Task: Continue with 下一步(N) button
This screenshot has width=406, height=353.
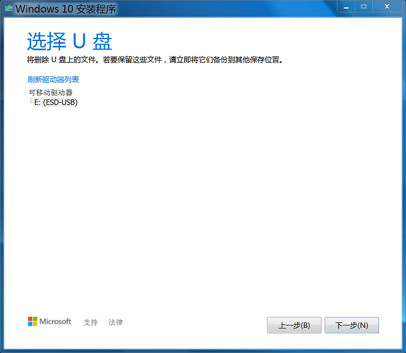Action: [351, 325]
